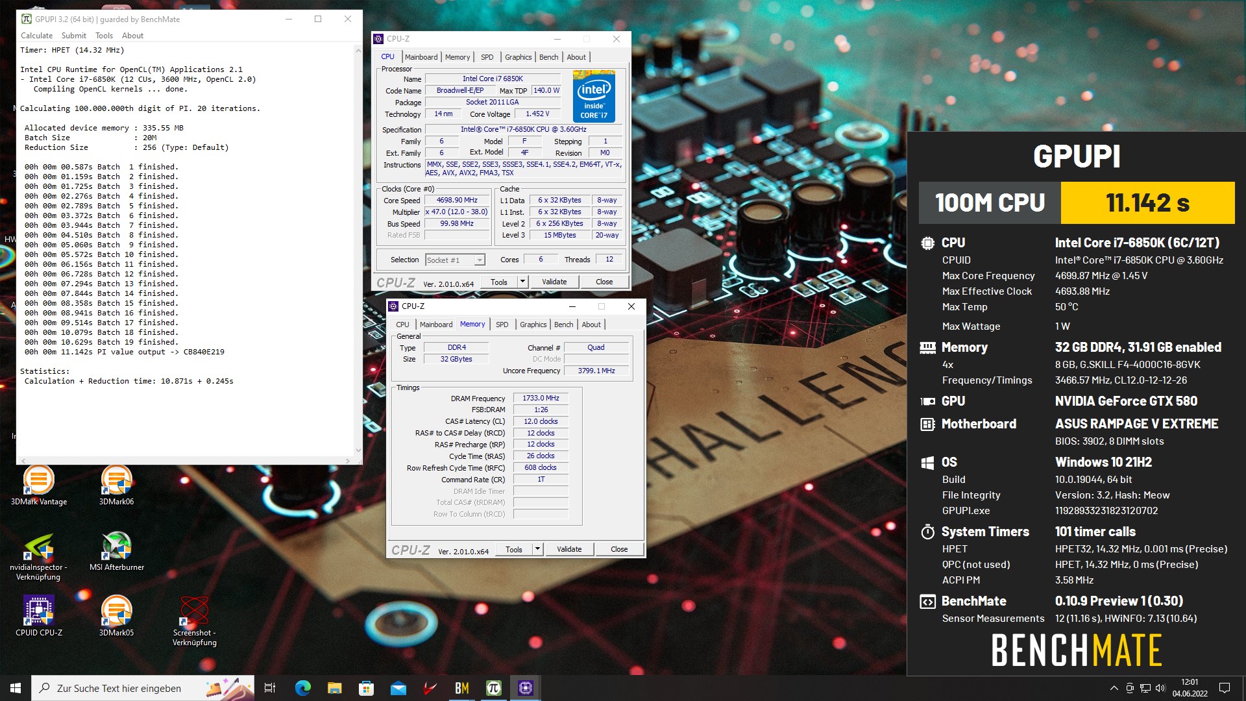1246x701 pixels.
Task: Open the About menu in GPUPI
Action: coord(132,36)
